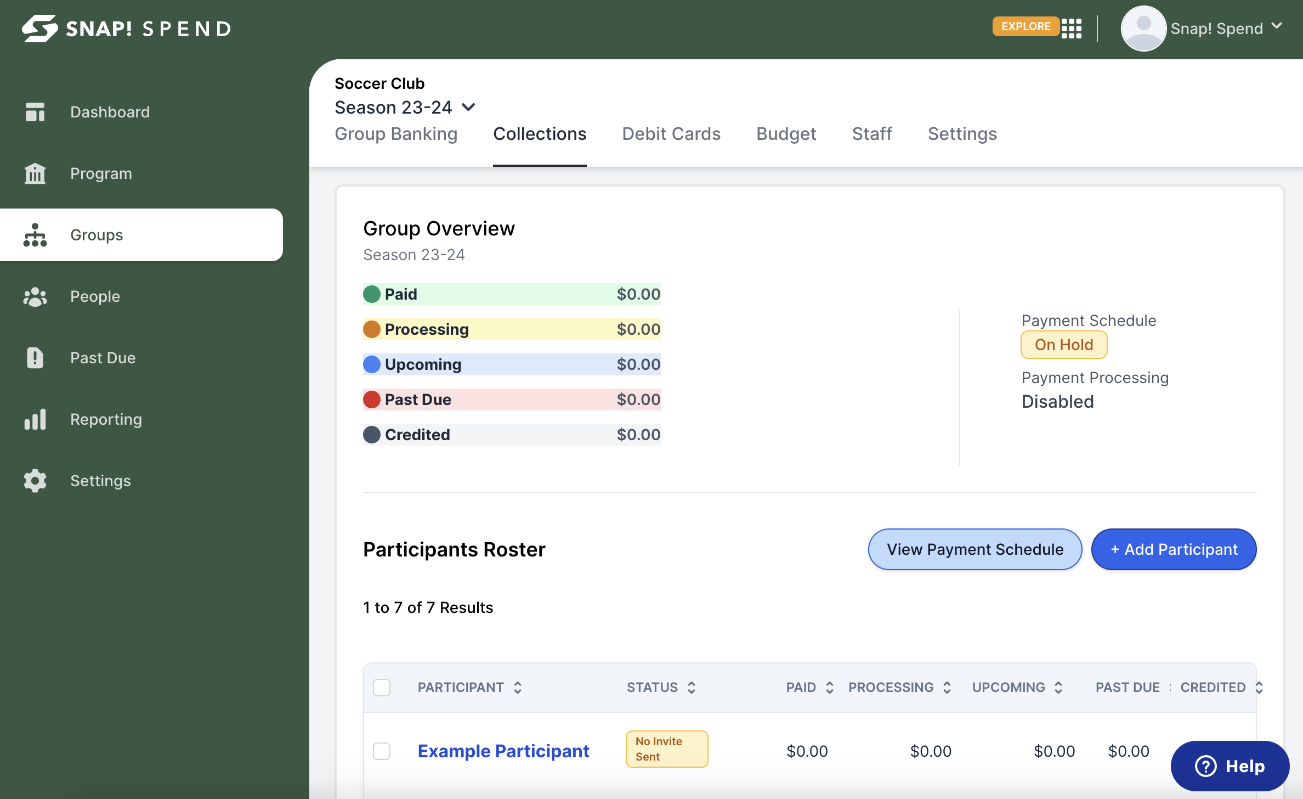Click the View Payment Schedule button

(x=975, y=549)
